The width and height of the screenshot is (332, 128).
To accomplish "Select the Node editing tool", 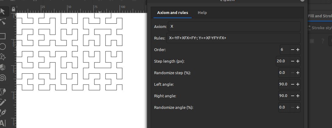I will coord(2,22).
